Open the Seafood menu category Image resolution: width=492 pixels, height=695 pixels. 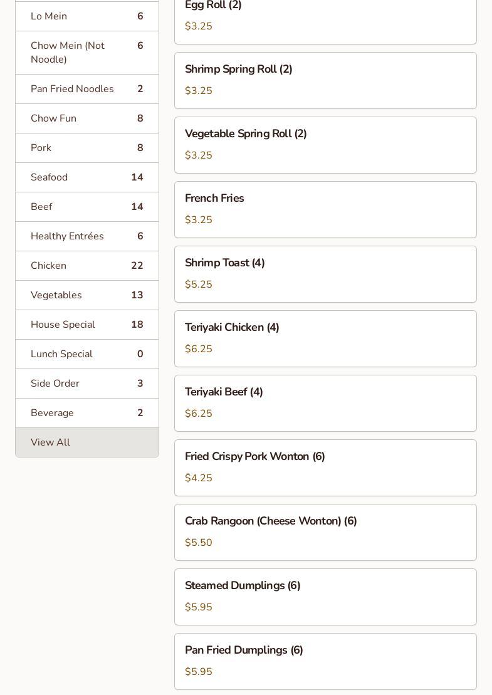86,177
